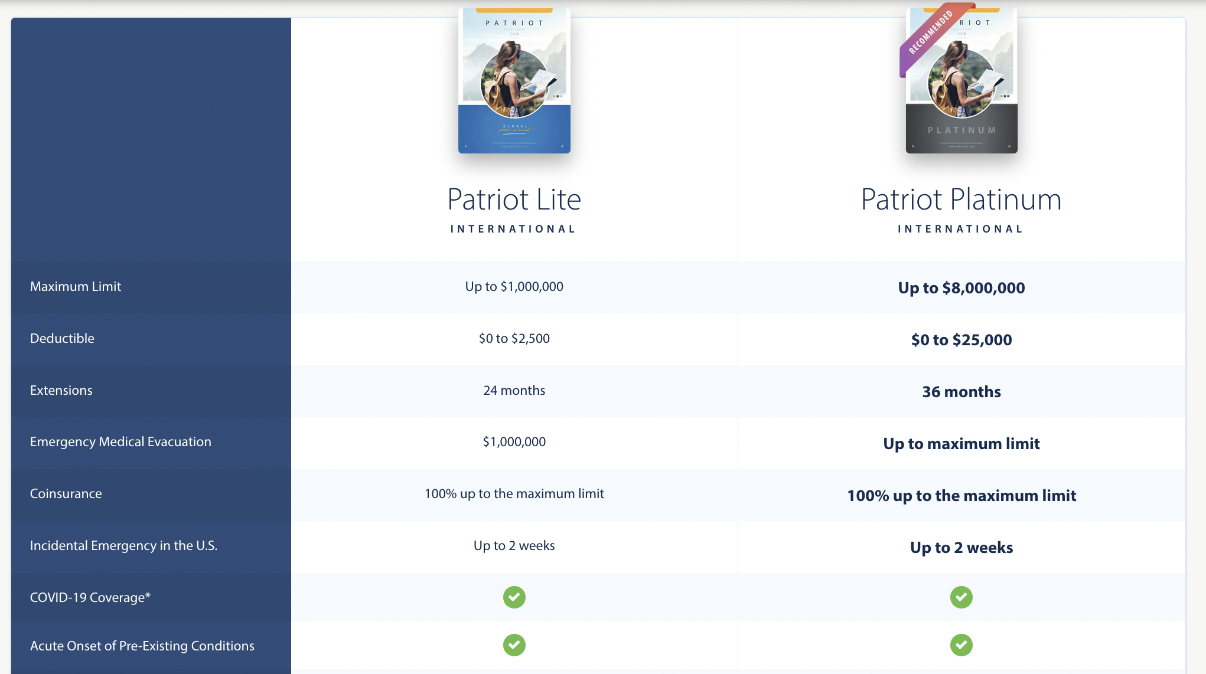Screen dimensions: 1206x674
Task: Click Maximum Limit row label
Action: [x=76, y=286]
